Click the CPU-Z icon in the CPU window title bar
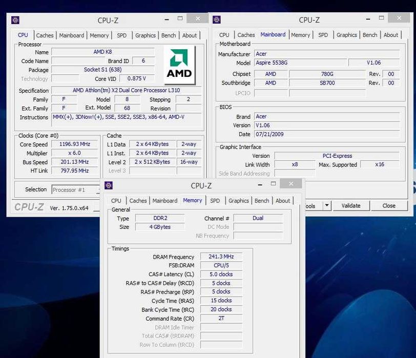This screenshot has width=416, height=358. coord(15,20)
